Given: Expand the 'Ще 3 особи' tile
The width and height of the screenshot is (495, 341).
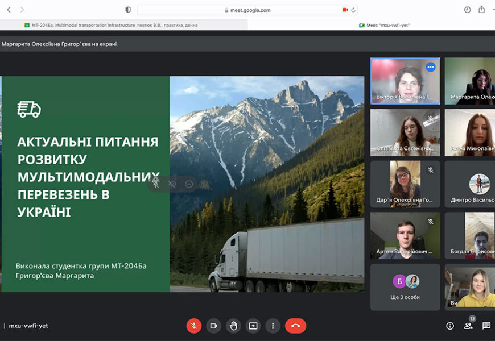Looking at the screenshot, I should point(405,286).
